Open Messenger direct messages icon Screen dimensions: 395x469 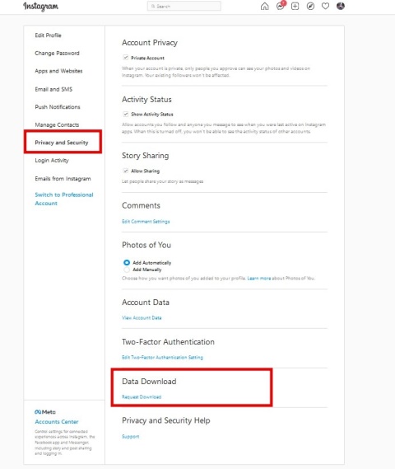280,6
